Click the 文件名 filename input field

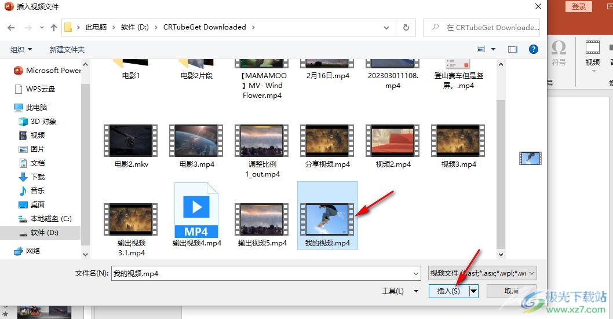266,273
